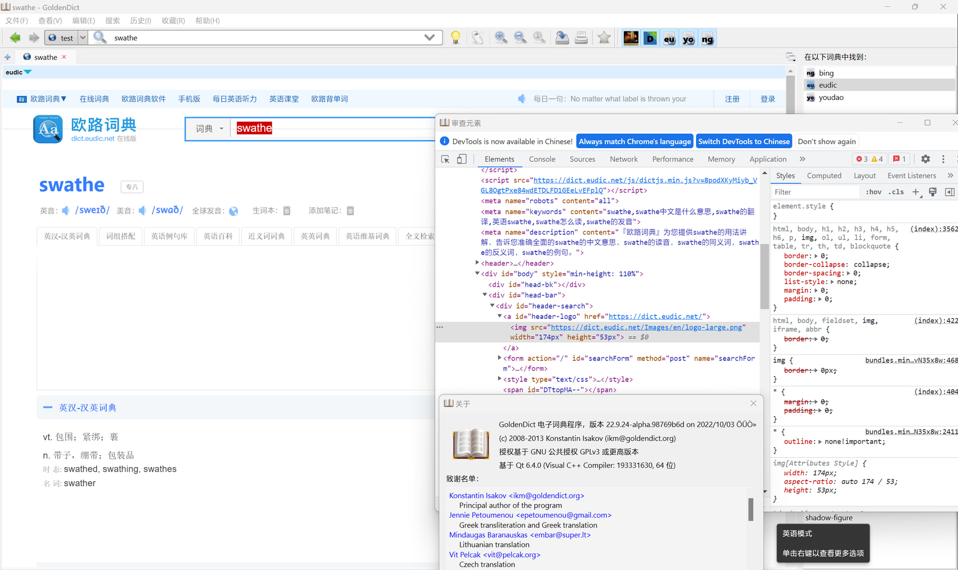Click the vocabulary book icon next to 生词本

(x=287, y=211)
